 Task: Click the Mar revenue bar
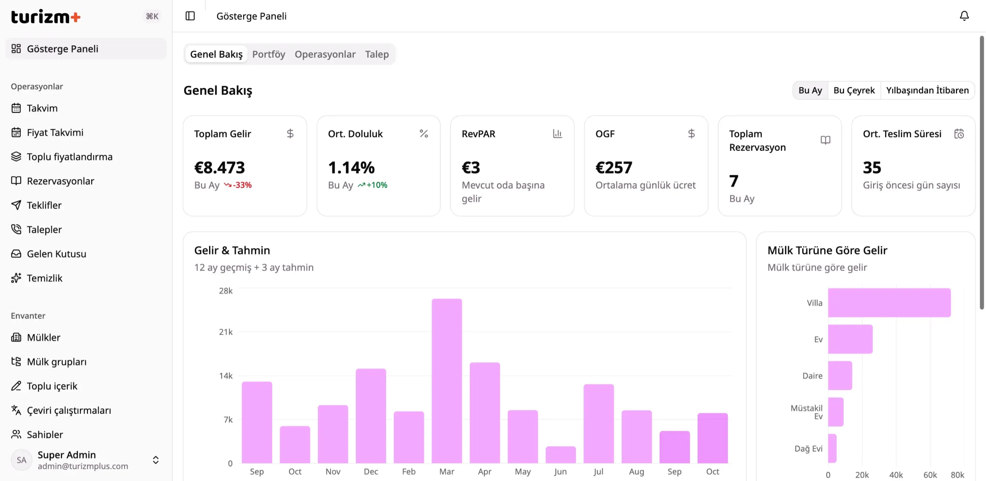click(447, 381)
